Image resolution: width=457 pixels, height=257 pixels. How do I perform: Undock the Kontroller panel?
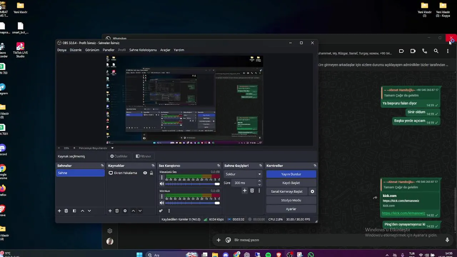[x=315, y=166]
